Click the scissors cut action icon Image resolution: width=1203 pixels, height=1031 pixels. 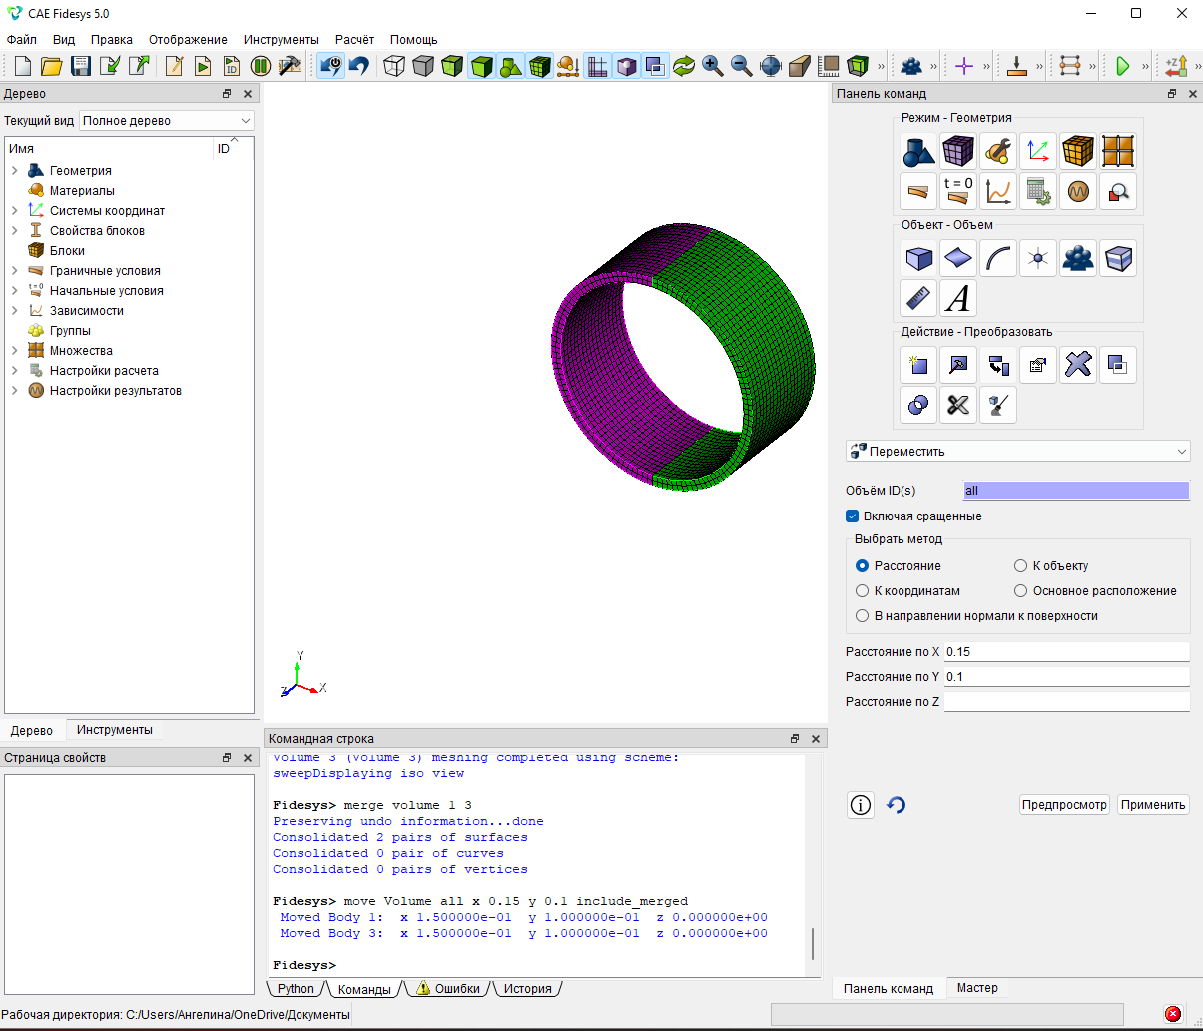coord(958,405)
